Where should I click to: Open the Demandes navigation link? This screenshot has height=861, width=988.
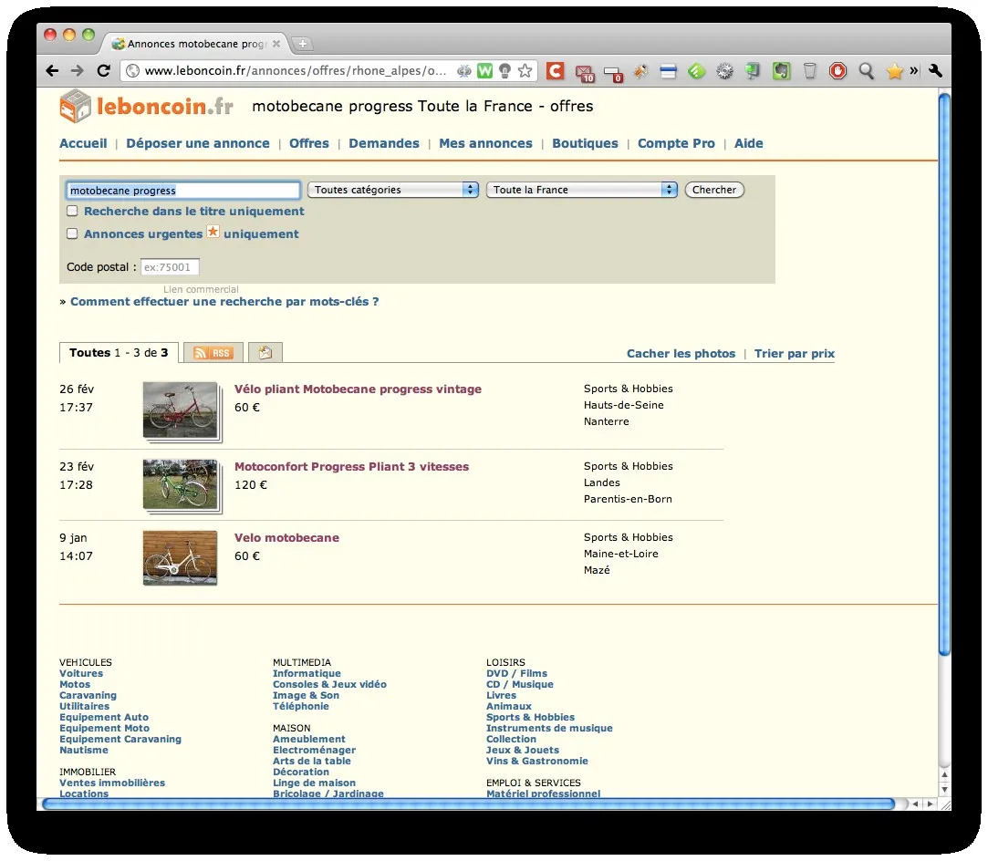point(384,143)
